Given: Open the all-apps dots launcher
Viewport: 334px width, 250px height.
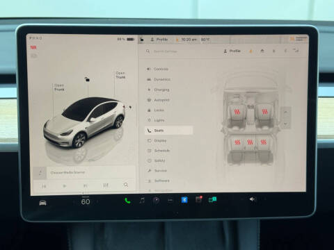Looking at the screenshot, I should pyautogui.click(x=170, y=200).
